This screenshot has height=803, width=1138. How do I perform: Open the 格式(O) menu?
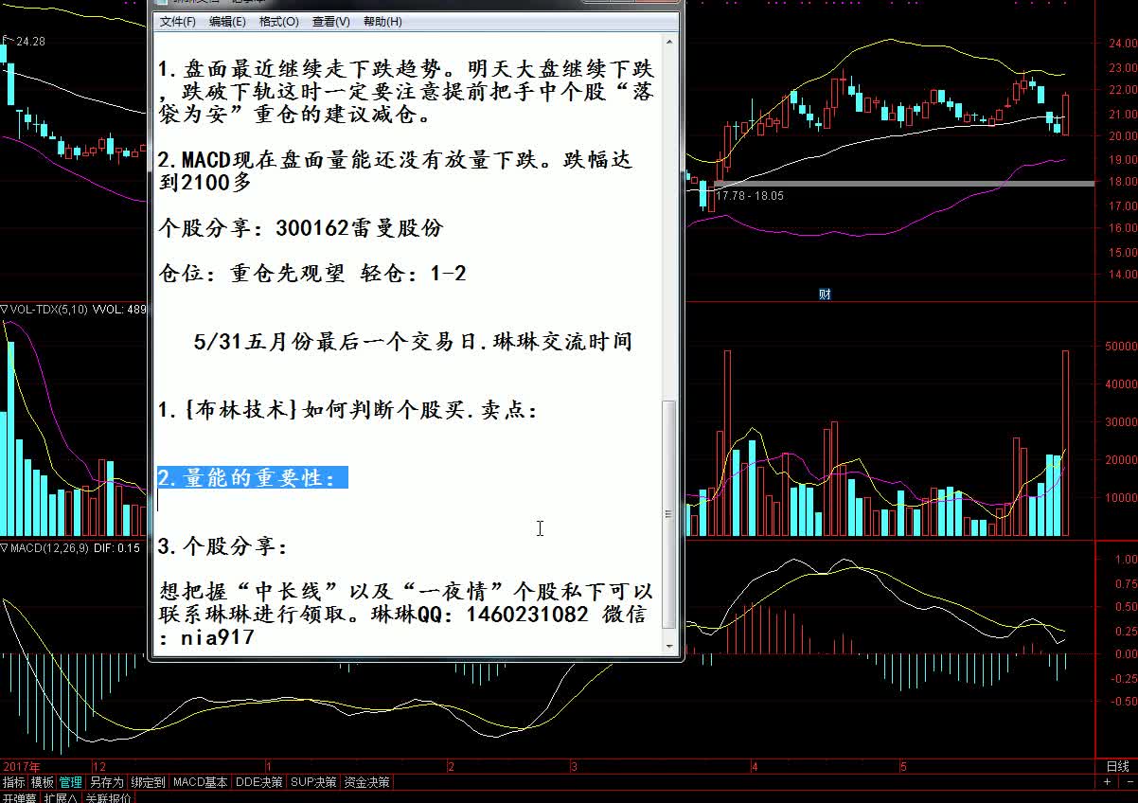(278, 22)
